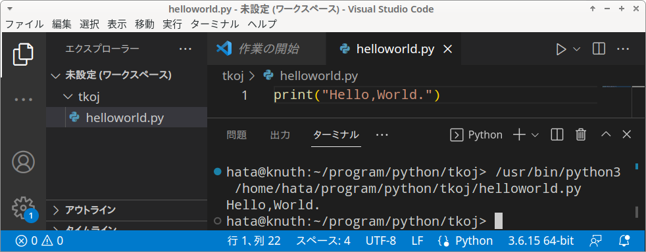
Task: Open the launch profile dropdown chevron
Action: coord(535,135)
